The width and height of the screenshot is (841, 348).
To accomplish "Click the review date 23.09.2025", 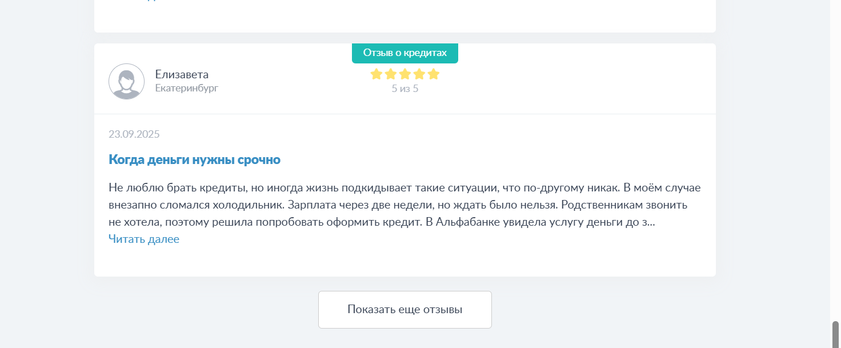I will point(134,134).
